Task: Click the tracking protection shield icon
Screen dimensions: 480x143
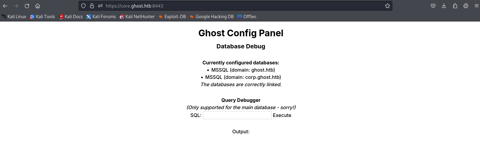Action: pyautogui.click(x=83, y=6)
